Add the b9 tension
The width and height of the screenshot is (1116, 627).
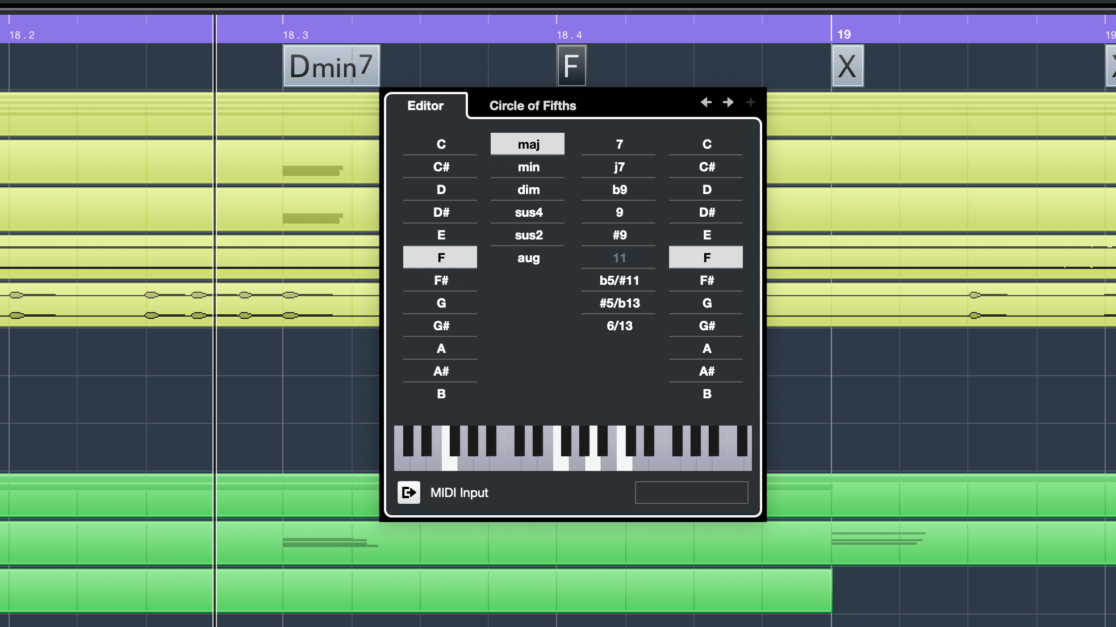pyautogui.click(x=619, y=190)
